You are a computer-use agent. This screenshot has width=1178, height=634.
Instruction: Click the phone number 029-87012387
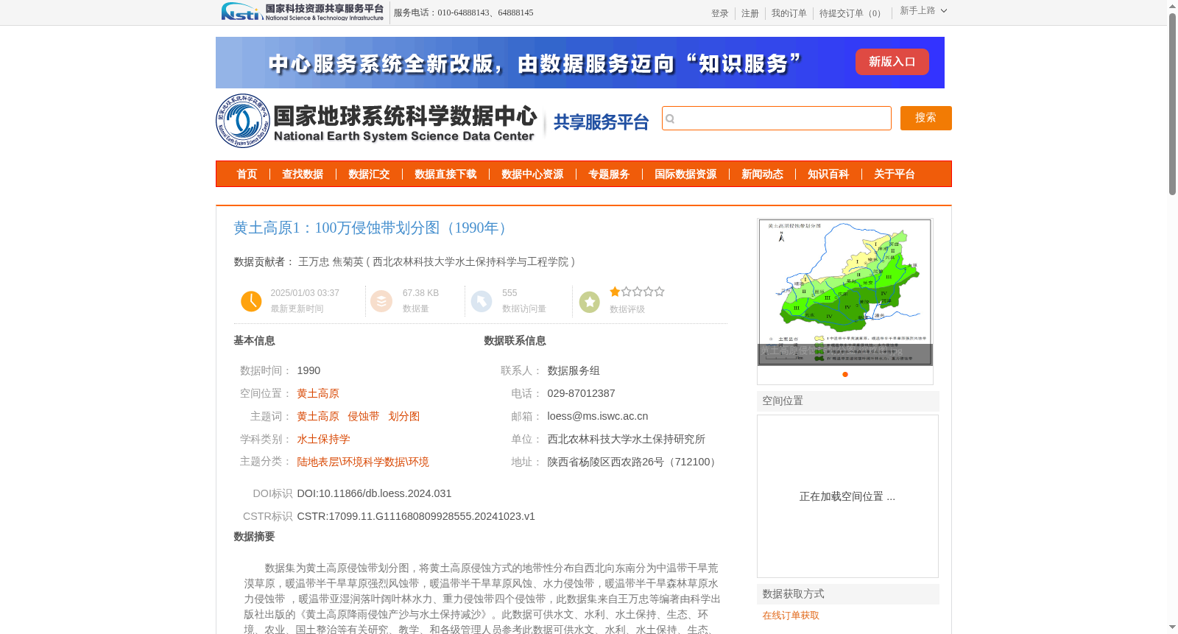coord(581,394)
